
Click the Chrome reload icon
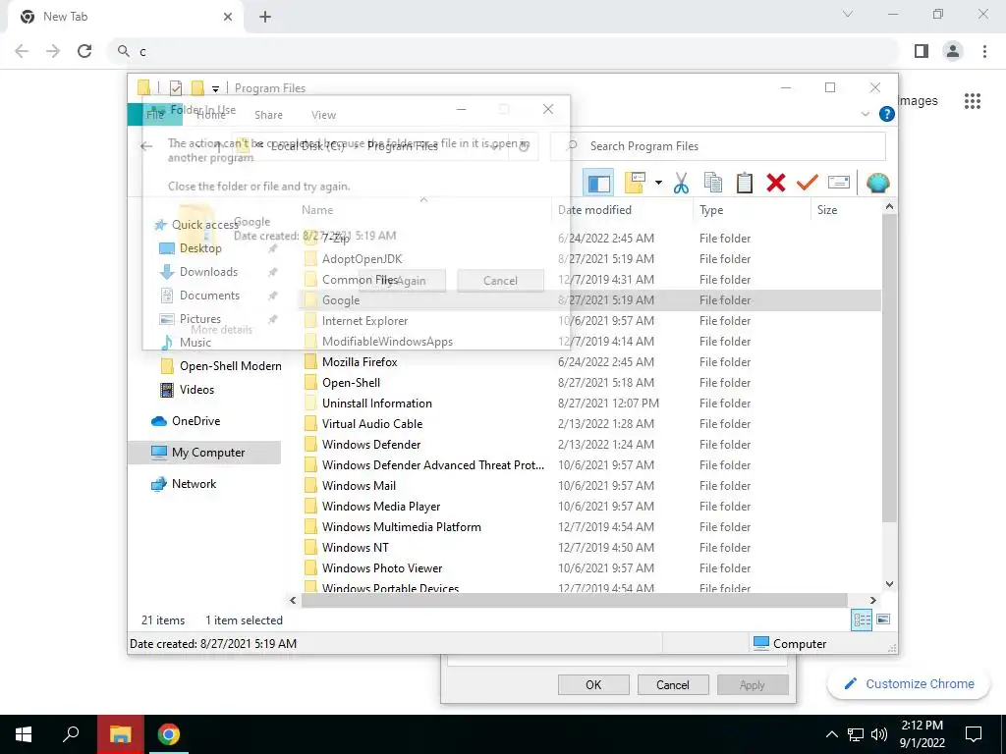(84, 51)
